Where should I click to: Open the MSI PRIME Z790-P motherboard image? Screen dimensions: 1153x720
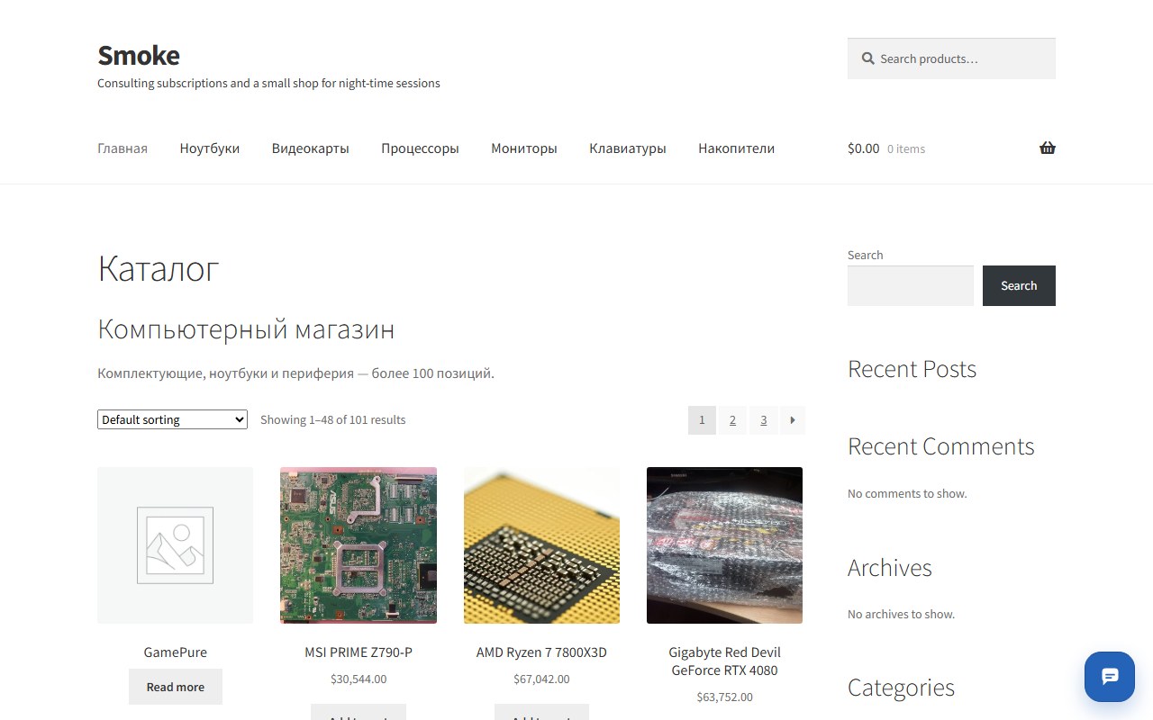click(x=359, y=545)
